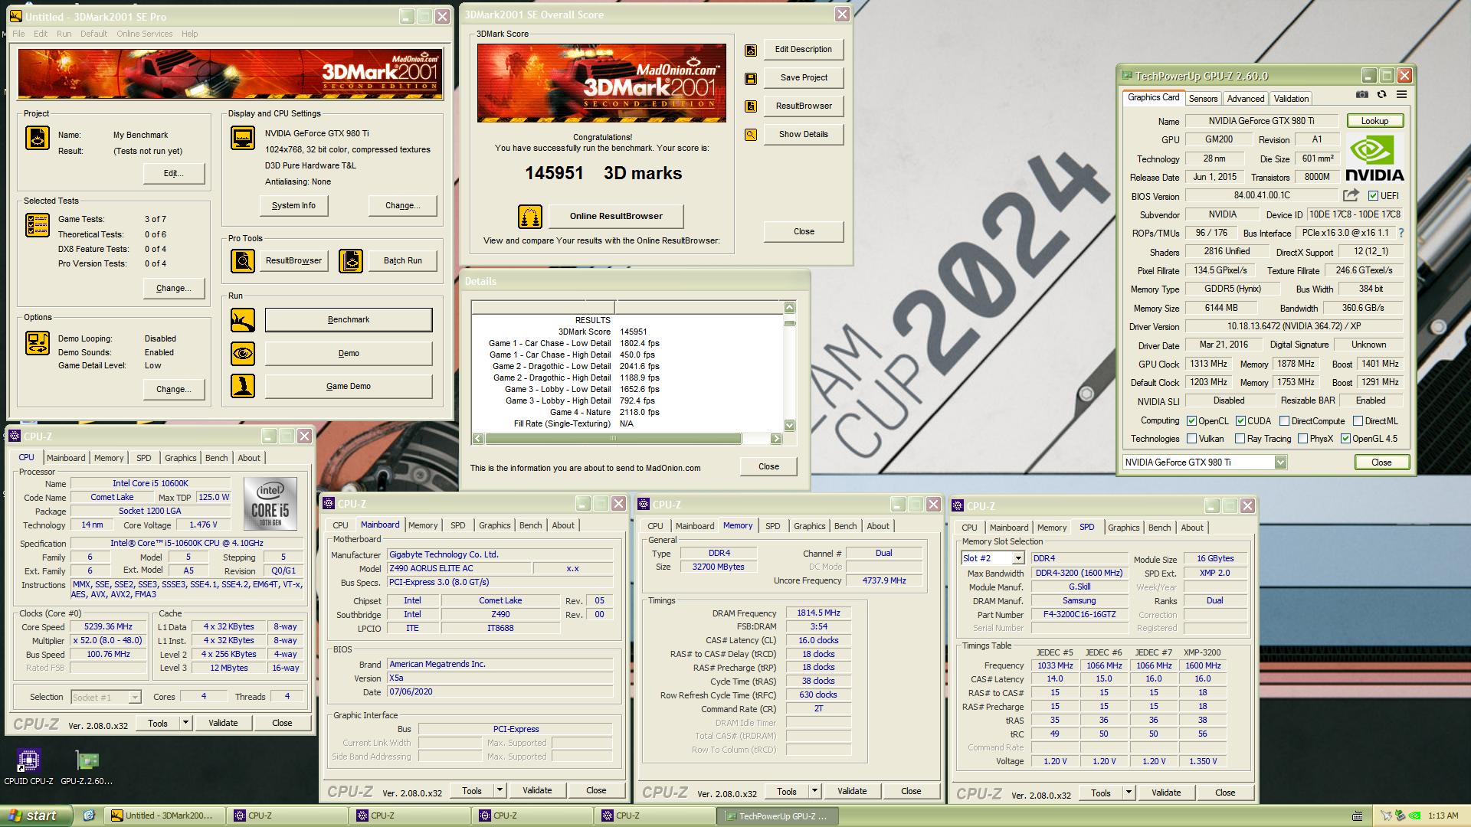
Task: Open the Slot #2 memory slot dropdown
Action: click(x=1017, y=558)
